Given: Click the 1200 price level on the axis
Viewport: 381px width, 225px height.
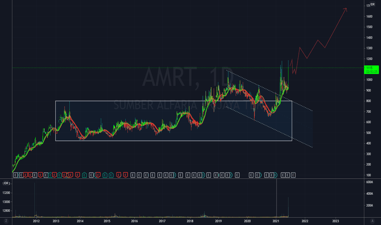Looking at the screenshot, I should [369, 59].
